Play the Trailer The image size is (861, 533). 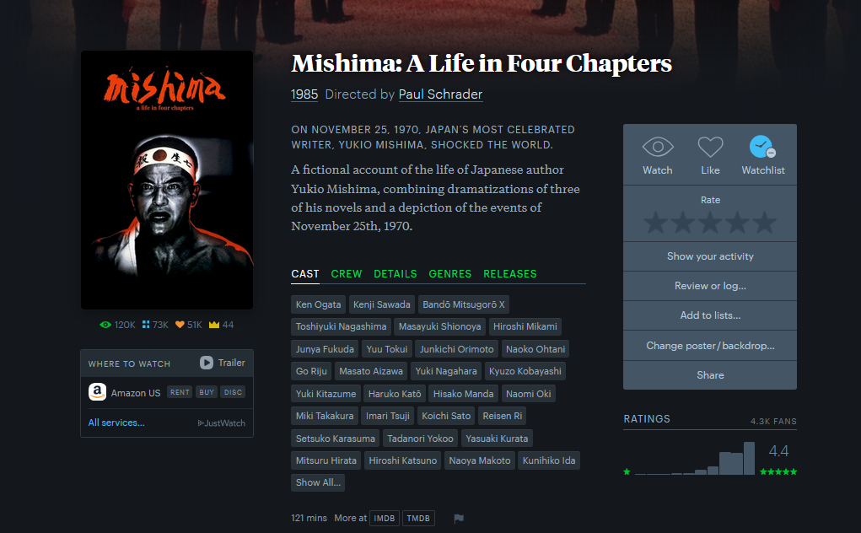click(223, 363)
